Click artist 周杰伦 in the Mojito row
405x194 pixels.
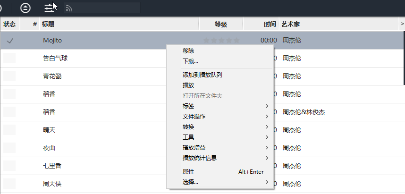pyautogui.click(x=292, y=40)
